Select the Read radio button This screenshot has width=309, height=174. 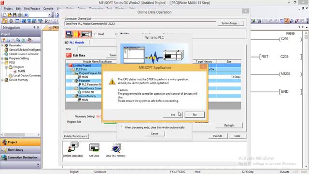(x=96, y=34)
